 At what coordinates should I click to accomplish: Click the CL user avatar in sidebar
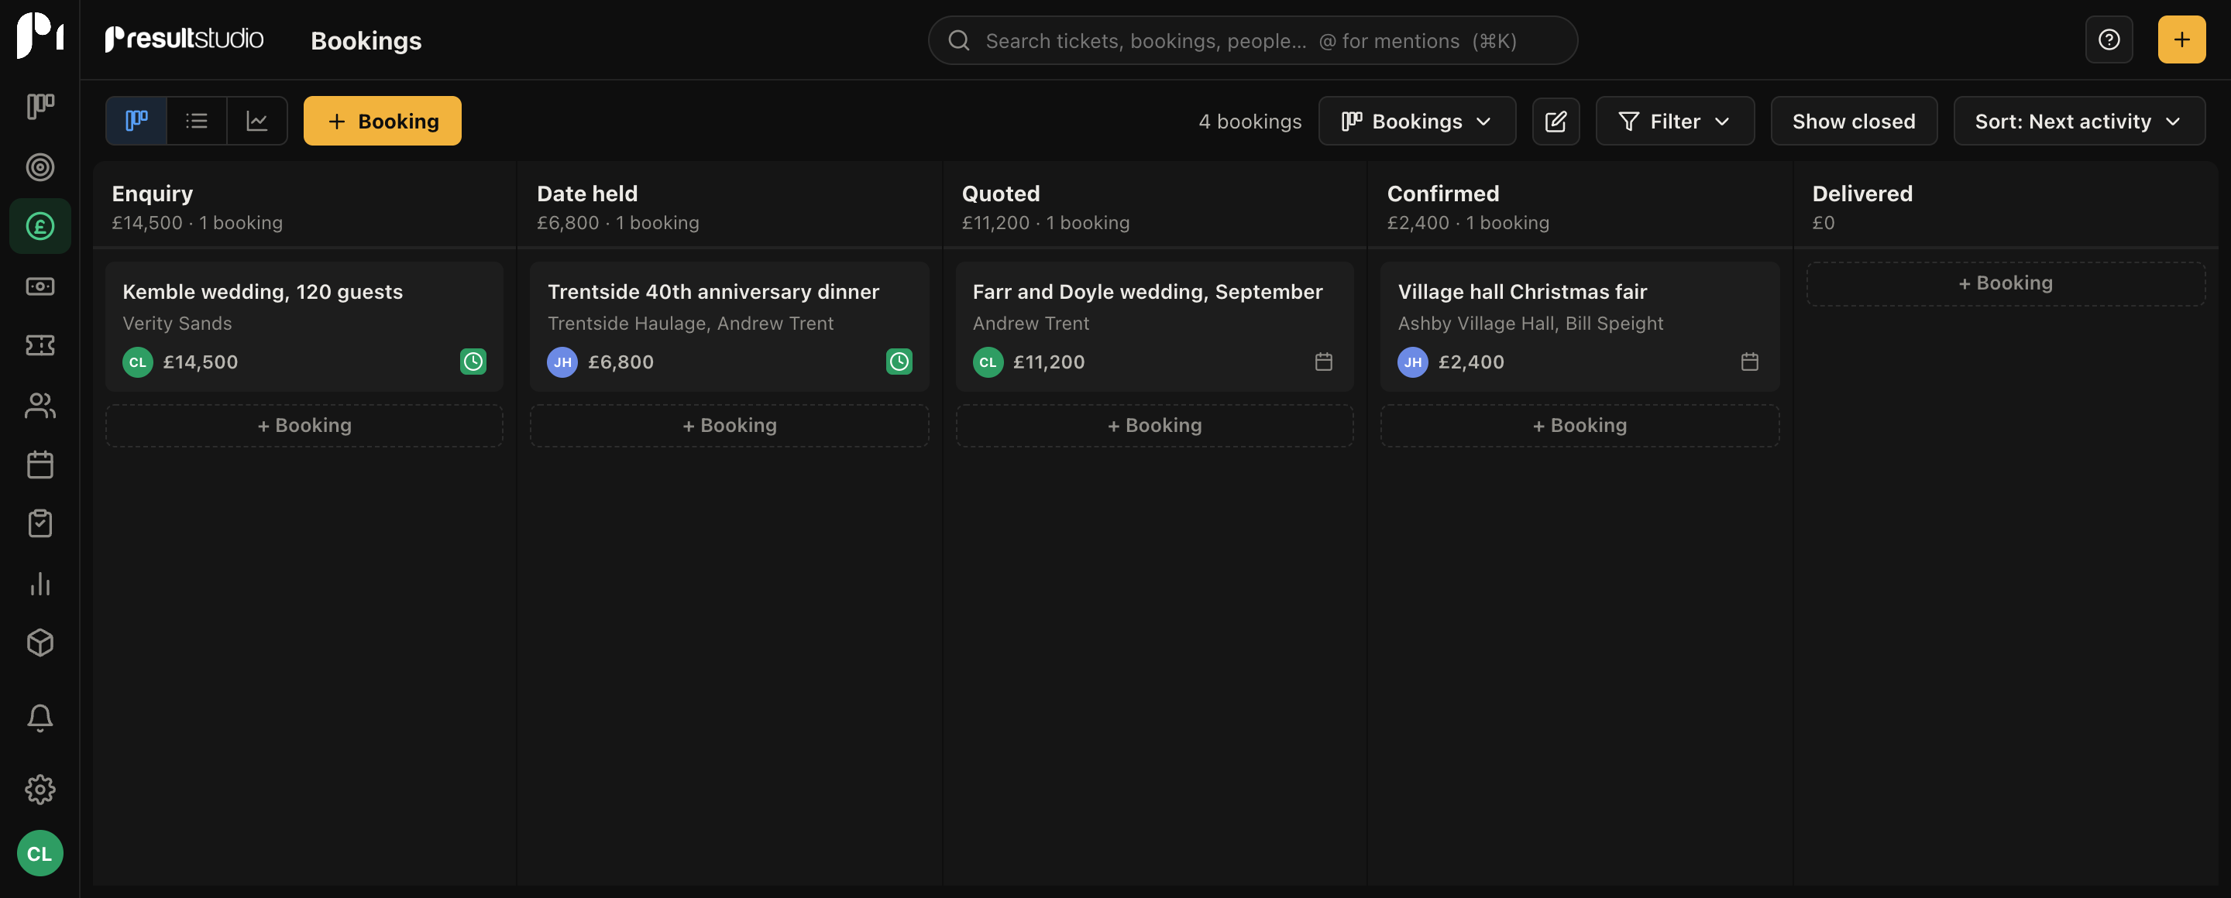[x=40, y=853]
